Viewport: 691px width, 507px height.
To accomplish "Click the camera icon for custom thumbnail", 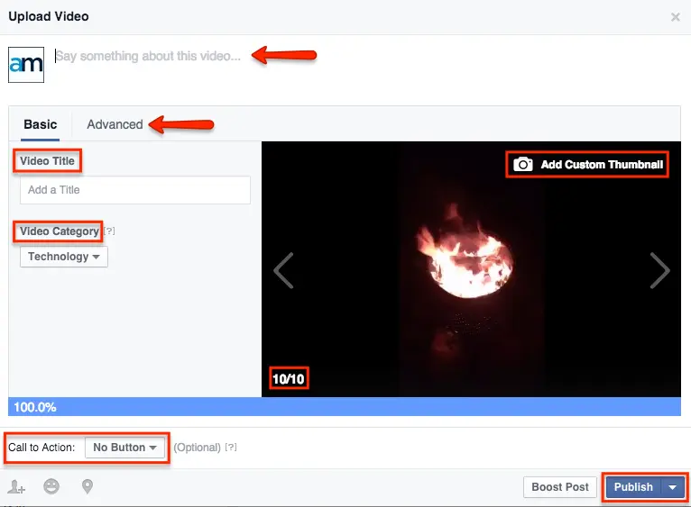I will coord(523,165).
